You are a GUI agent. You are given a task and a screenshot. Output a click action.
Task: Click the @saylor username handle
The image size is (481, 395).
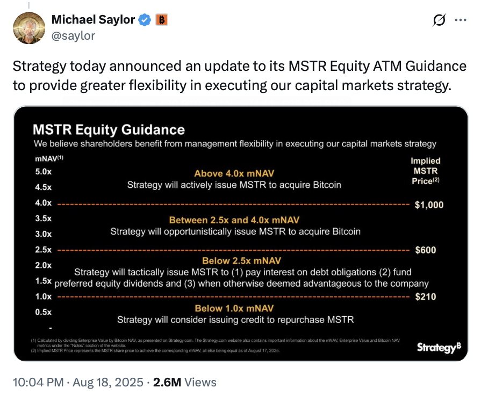[74, 36]
